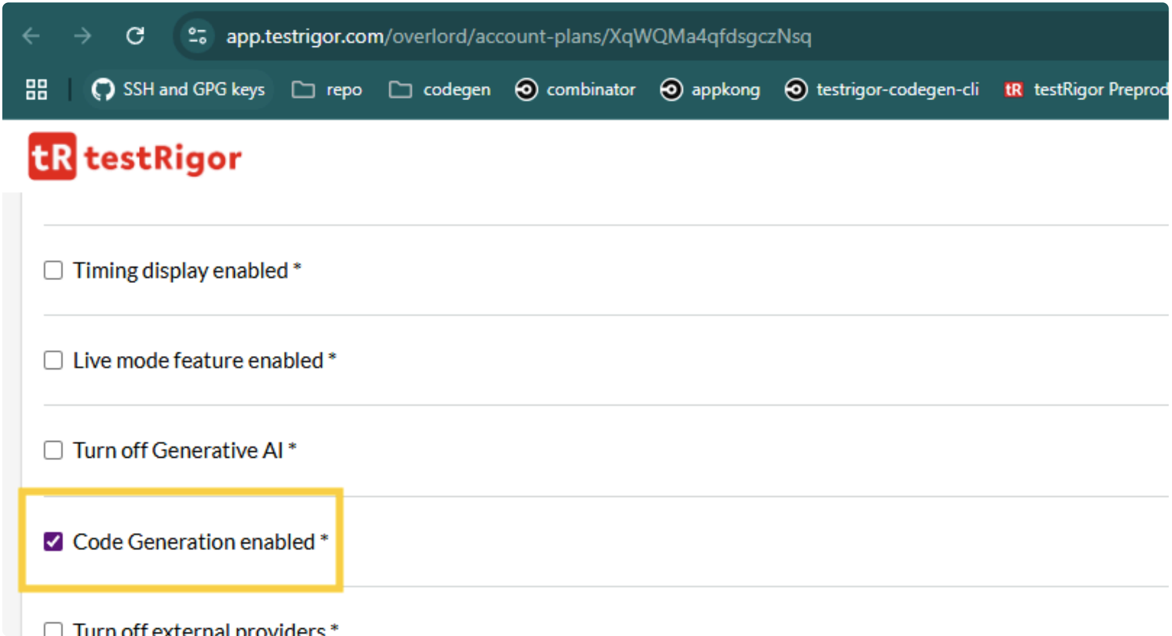Open the appkong GitHub bookmark
Viewport: 1172px width, 636px height.
710,90
